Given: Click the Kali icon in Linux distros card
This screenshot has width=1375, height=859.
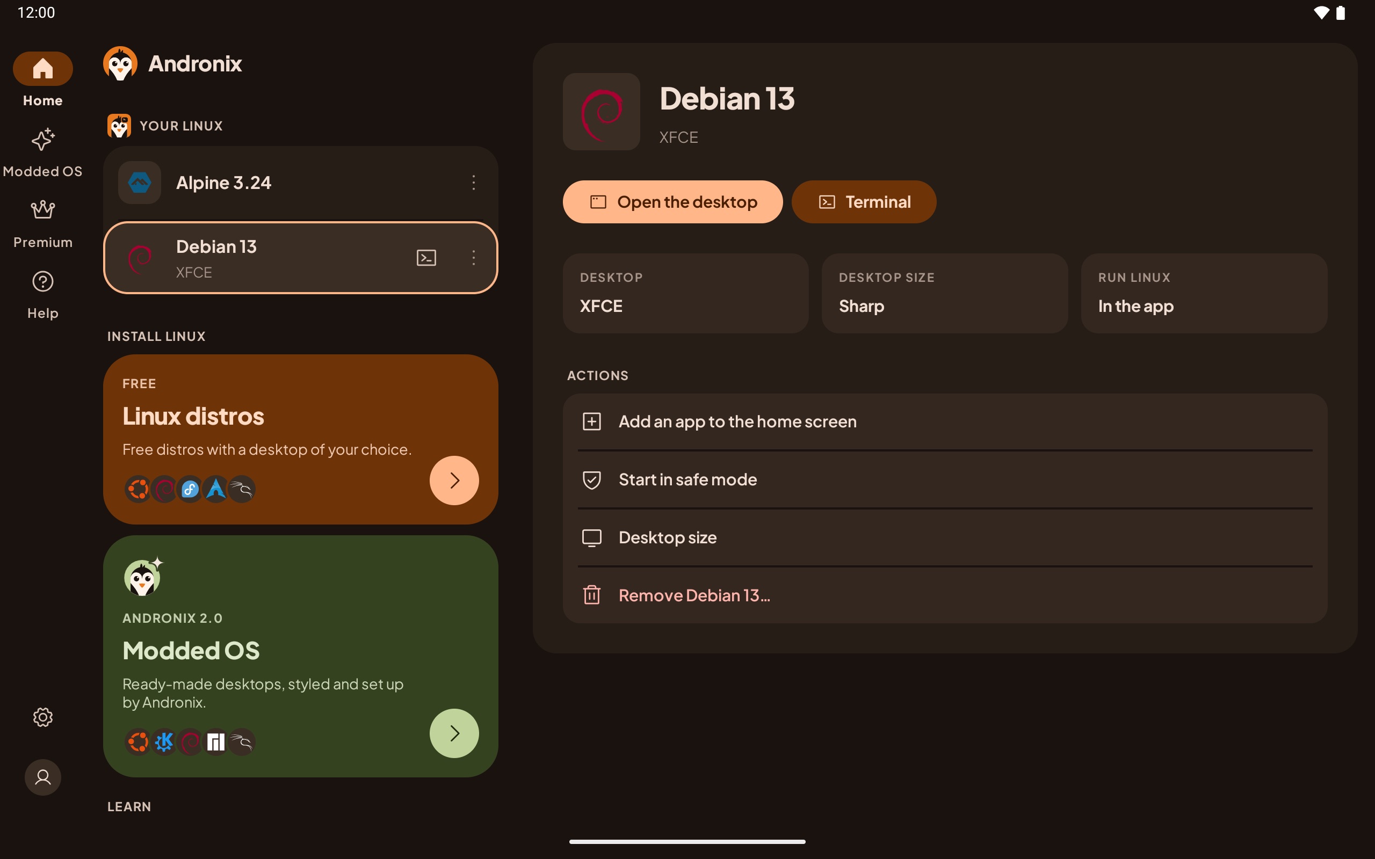Looking at the screenshot, I should click(x=242, y=489).
